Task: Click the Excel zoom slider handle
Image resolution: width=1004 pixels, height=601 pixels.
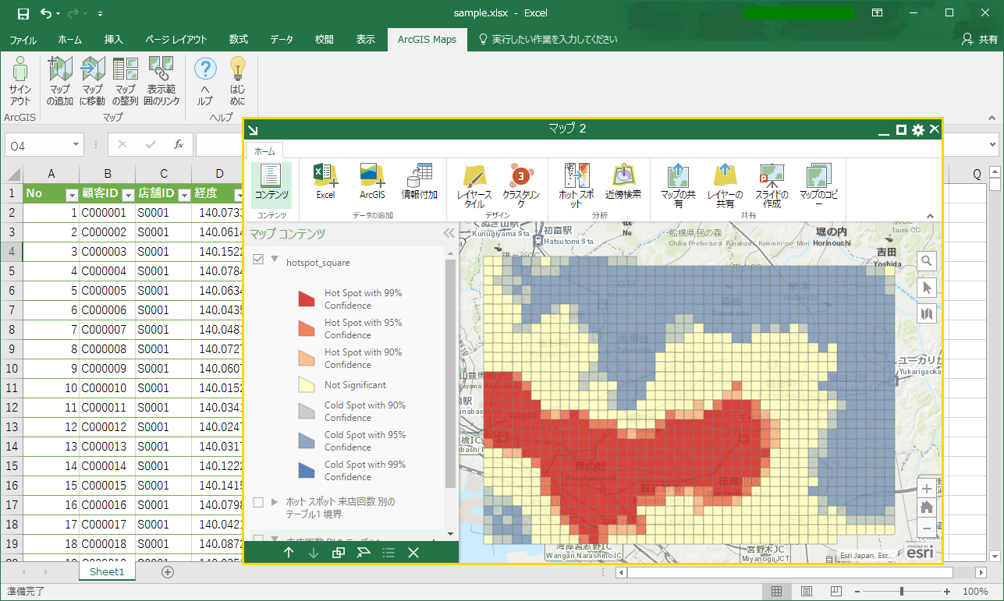Action: [x=902, y=592]
